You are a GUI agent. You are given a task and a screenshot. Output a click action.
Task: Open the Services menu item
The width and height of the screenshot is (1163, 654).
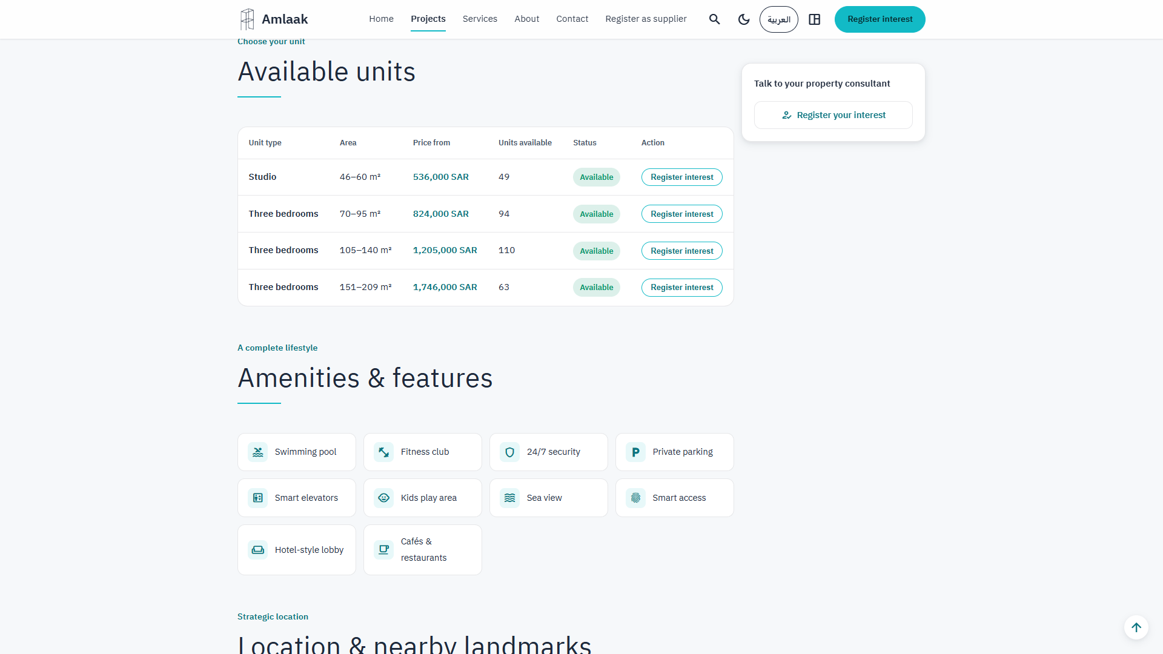[480, 19]
